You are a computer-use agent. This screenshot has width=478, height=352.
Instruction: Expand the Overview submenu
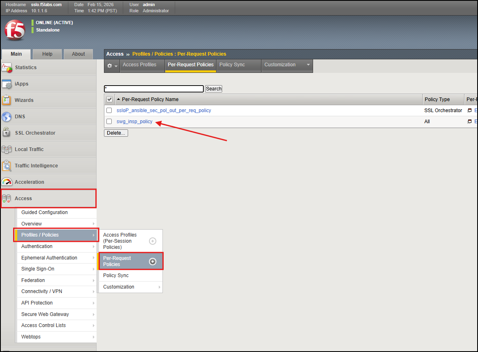[94, 224]
